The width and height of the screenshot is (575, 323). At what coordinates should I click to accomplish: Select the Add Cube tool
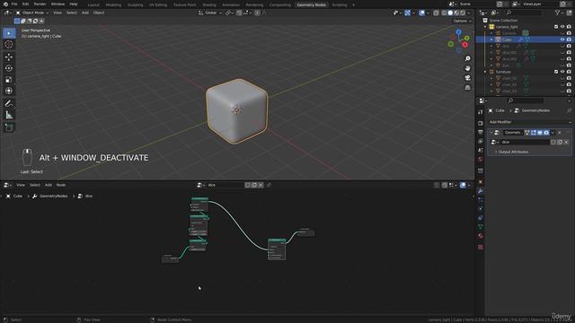pyautogui.click(x=9, y=127)
